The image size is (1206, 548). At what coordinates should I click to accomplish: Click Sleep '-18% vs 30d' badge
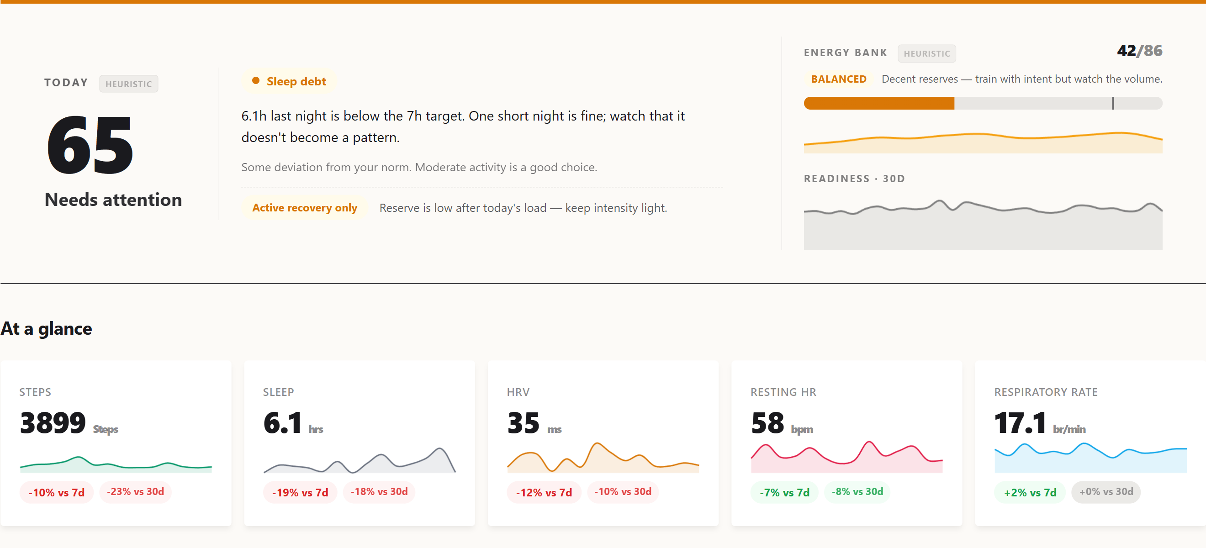click(x=379, y=492)
